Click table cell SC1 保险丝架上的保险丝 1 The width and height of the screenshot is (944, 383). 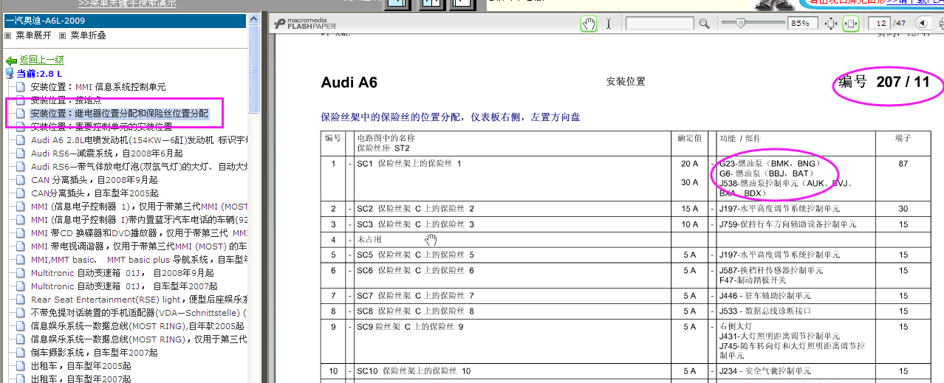pyautogui.click(x=408, y=164)
